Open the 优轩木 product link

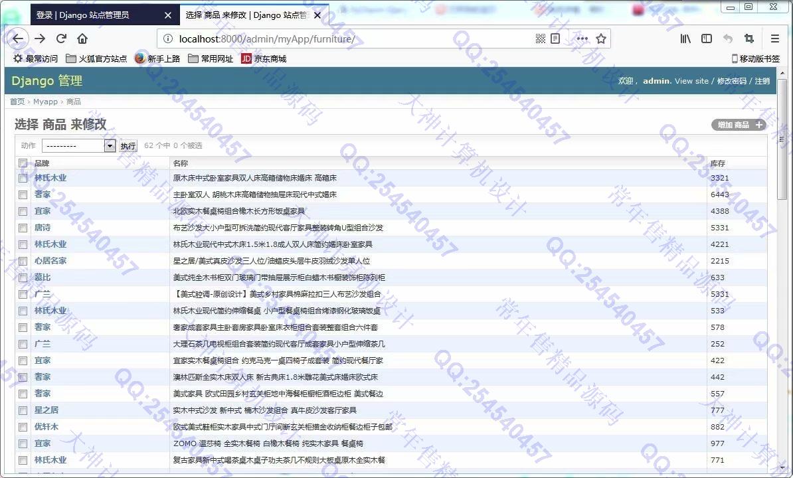pos(46,426)
